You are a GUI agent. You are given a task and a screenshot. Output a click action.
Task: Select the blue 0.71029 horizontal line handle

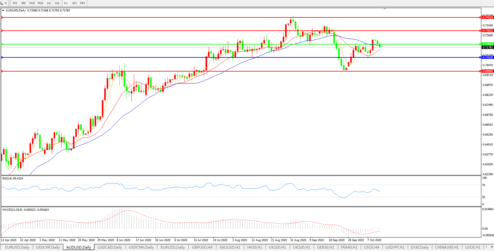pos(2,57)
